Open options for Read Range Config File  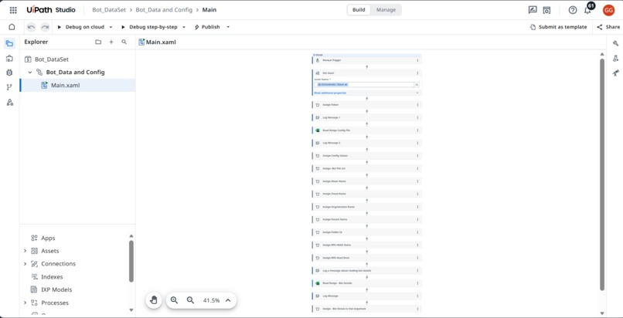(x=417, y=130)
